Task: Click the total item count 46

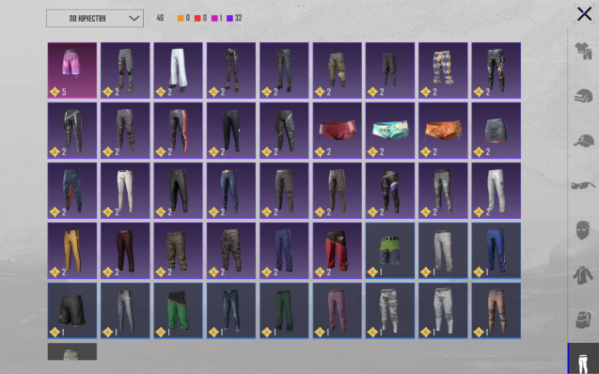Action: (x=160, y=18)
